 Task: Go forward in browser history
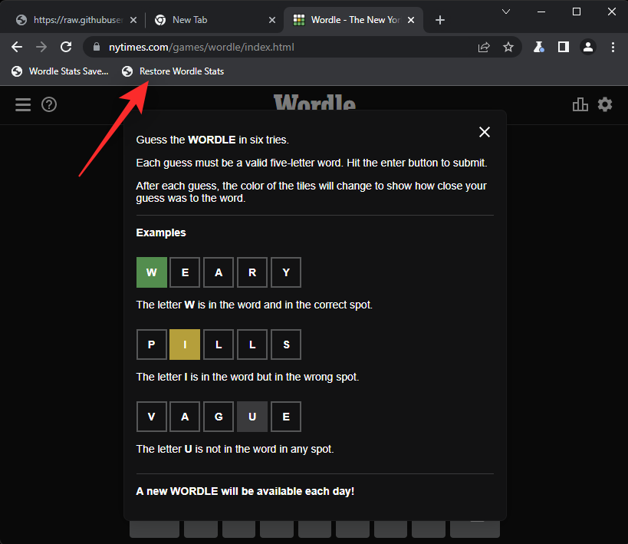tap(41, 48)
